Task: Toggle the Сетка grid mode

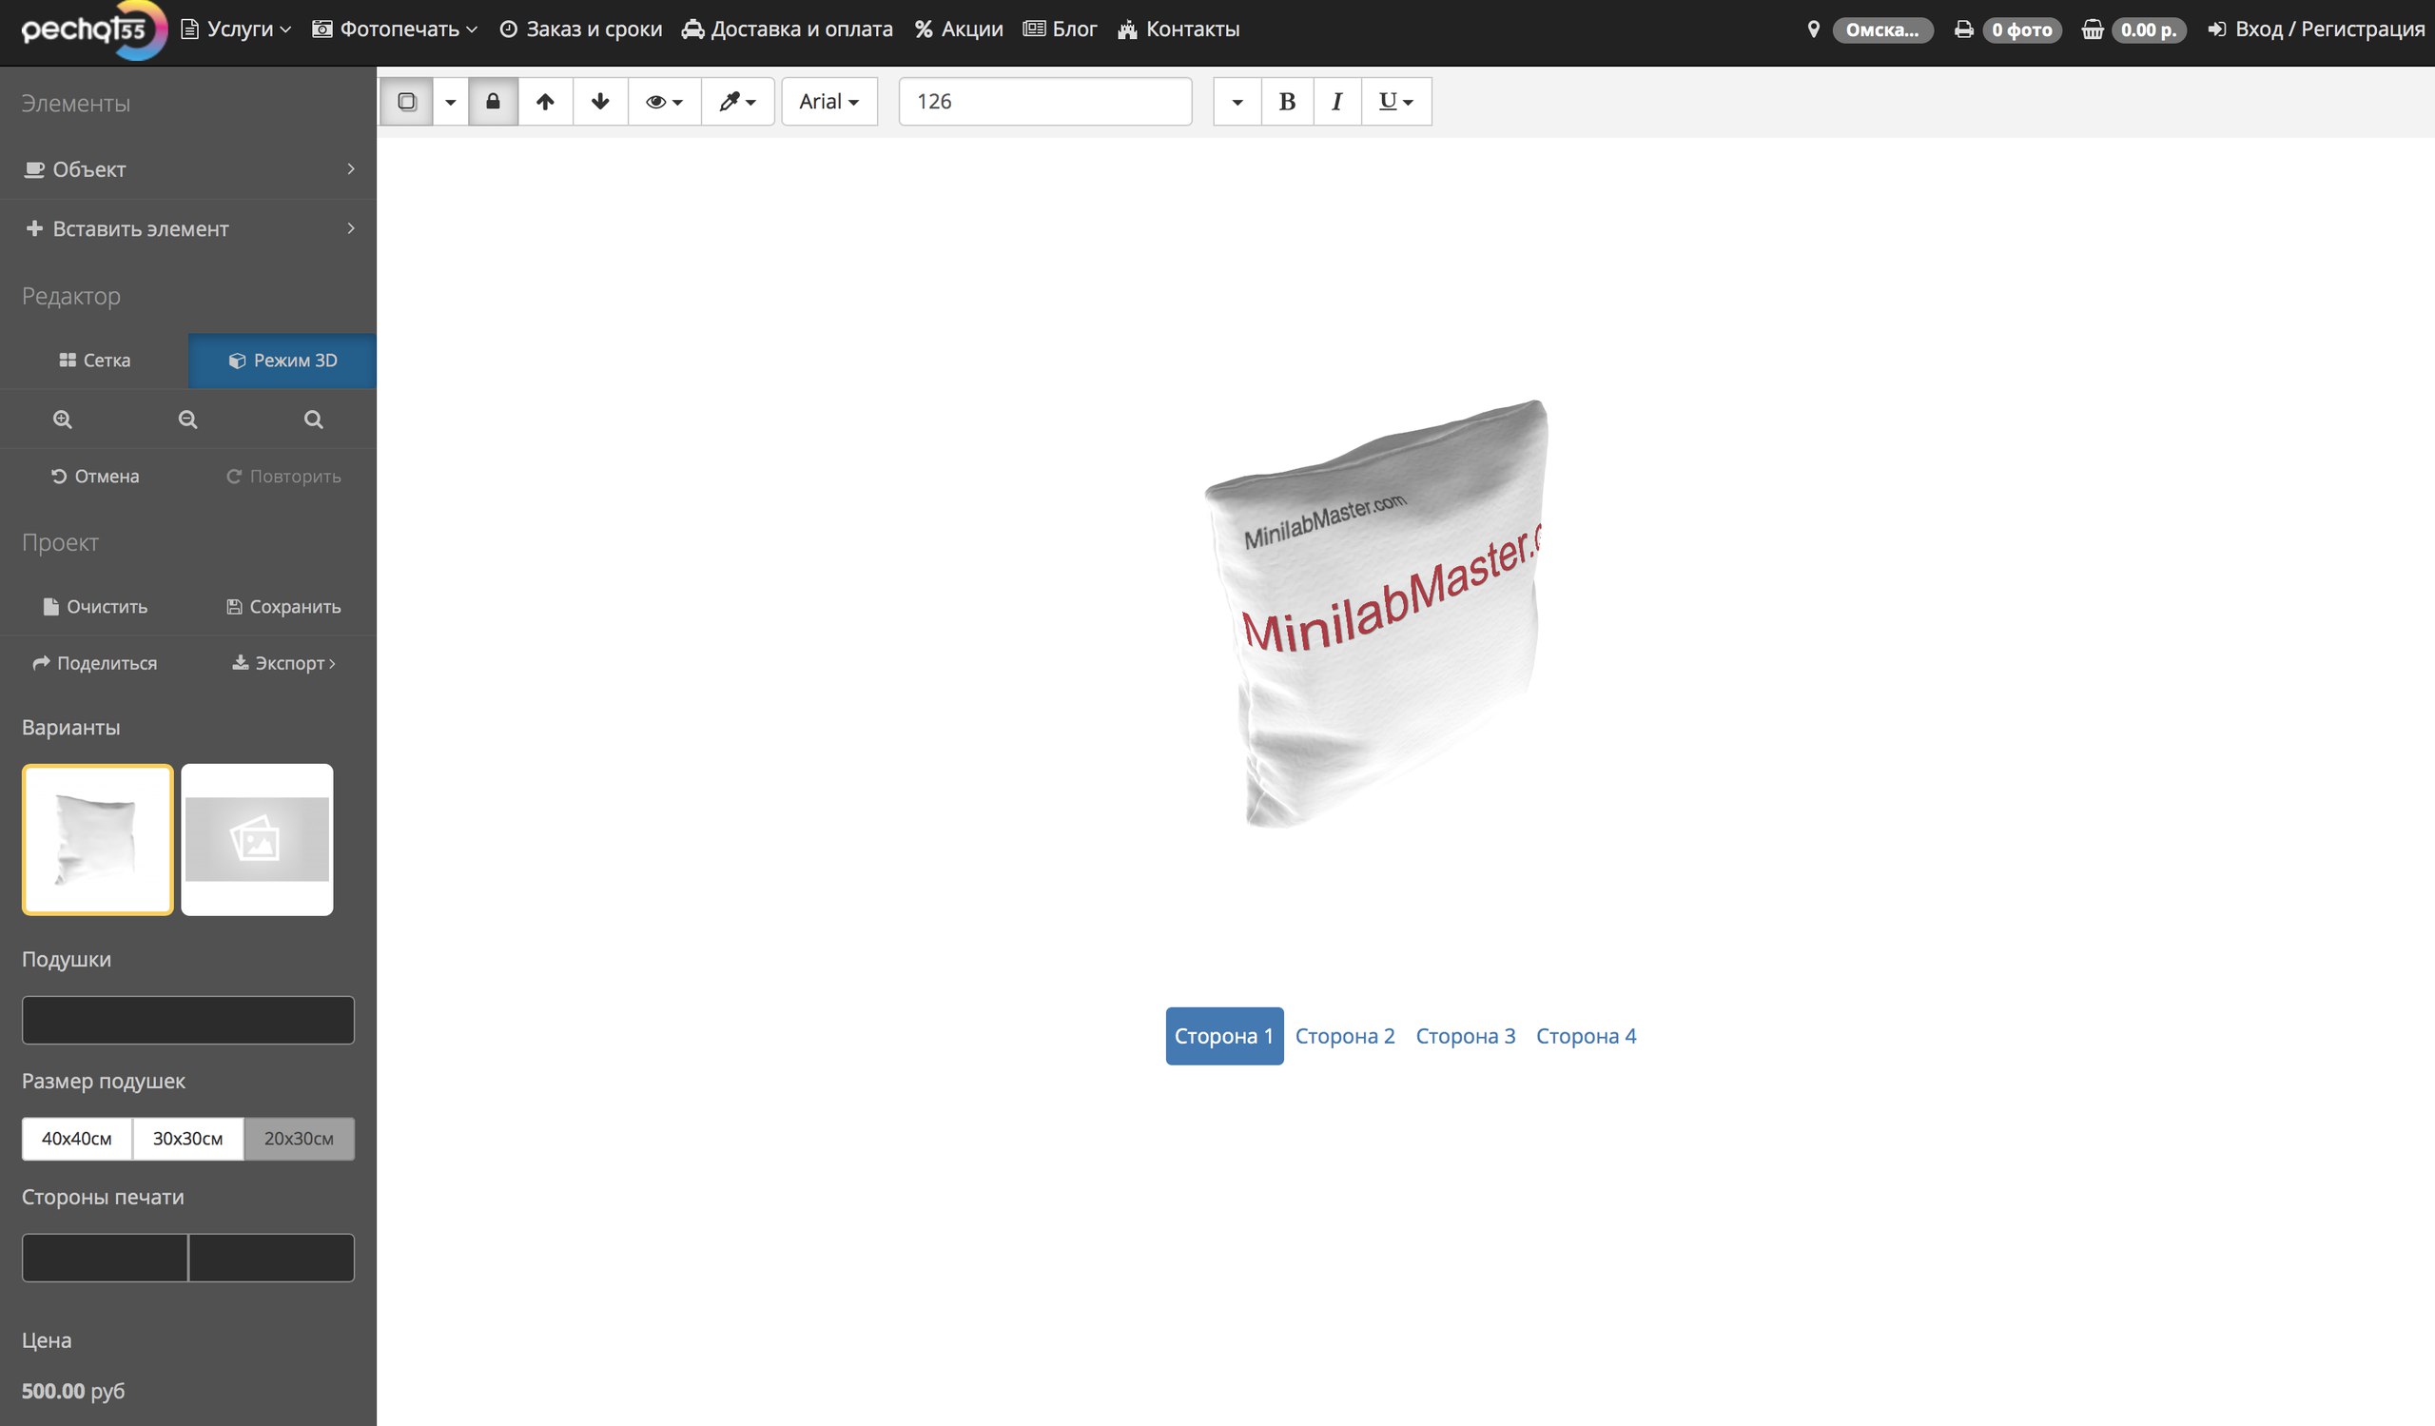Action: [x=95, y=361]
